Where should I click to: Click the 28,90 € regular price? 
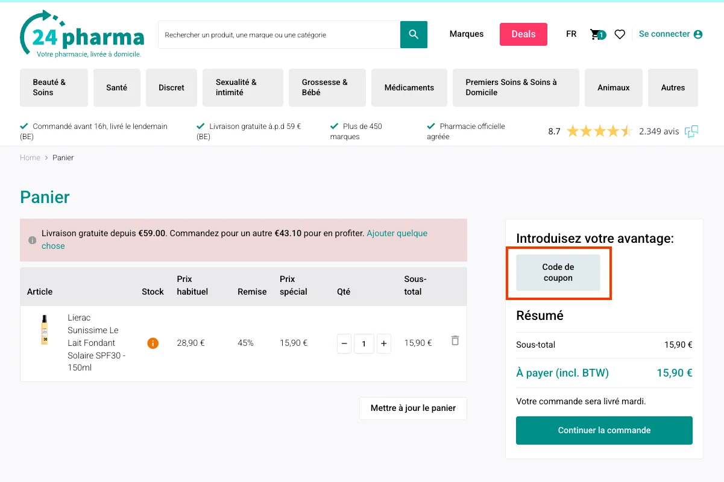pos(190,343)
